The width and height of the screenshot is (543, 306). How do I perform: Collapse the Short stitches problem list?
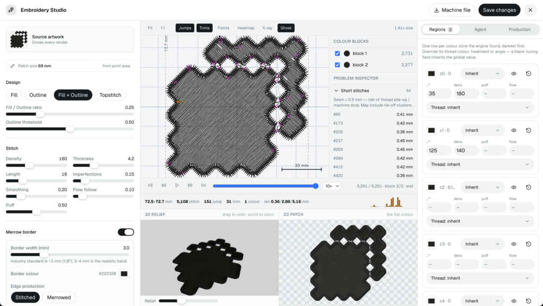click(x=372, y=91)
